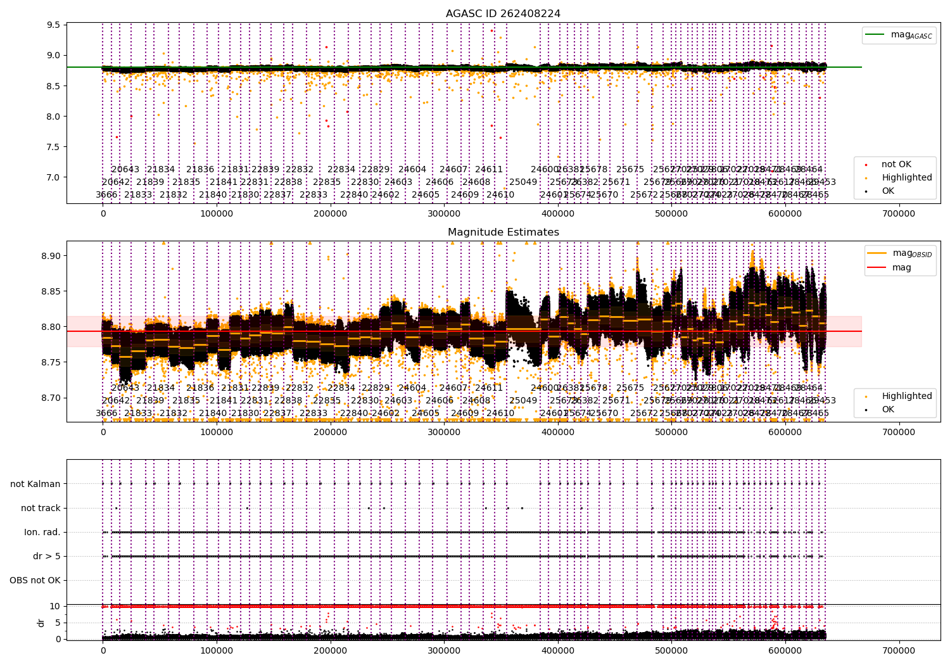Image resolution: width=950 pixels, height=665 pixels.
Task: Click the title 'AGASC ID 262408224'
Action: point(503,14)
